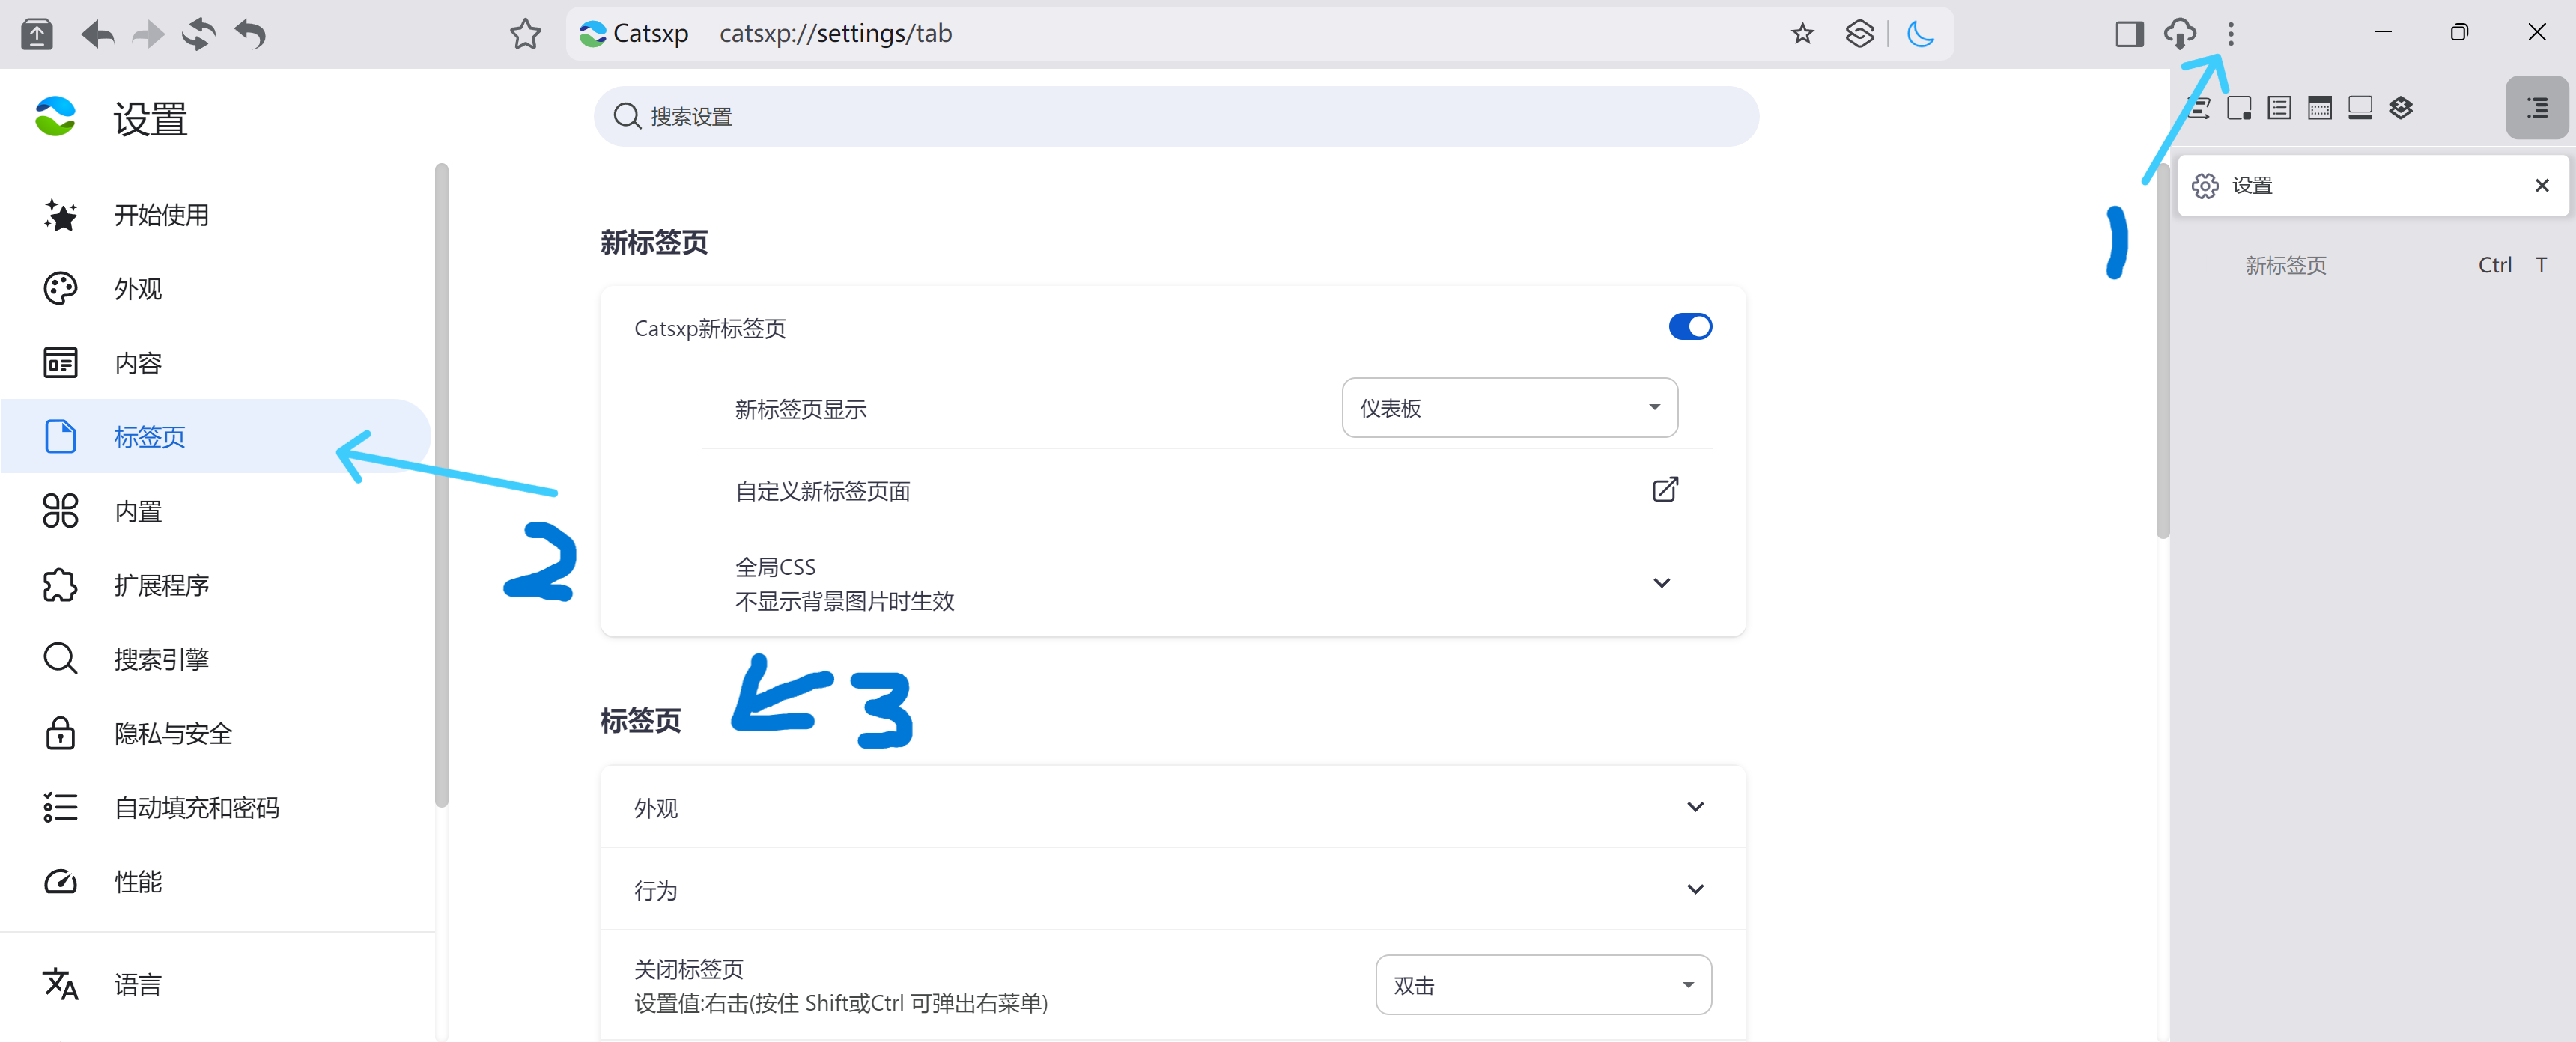Open 开始使用 settings section
The image size is (2576, 1042).
[217, 215]
